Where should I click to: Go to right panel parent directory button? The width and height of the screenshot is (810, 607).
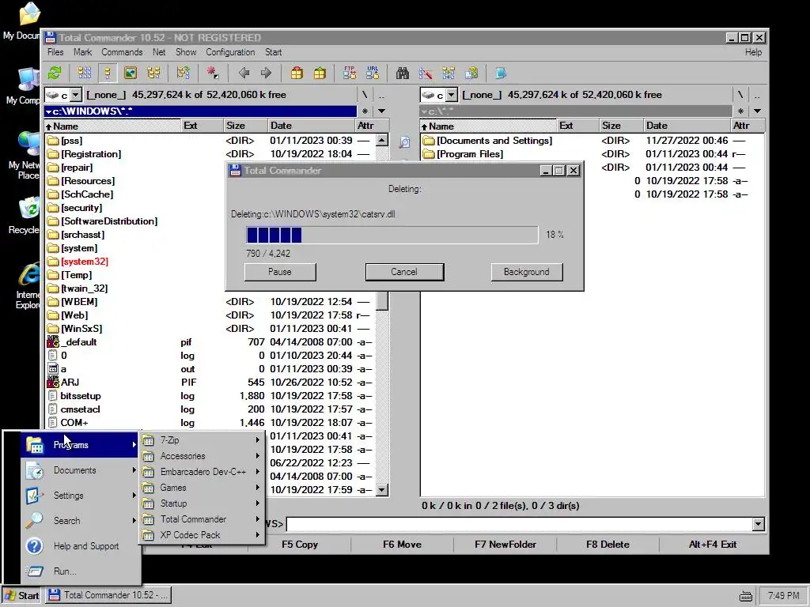[x=757, y=95]
